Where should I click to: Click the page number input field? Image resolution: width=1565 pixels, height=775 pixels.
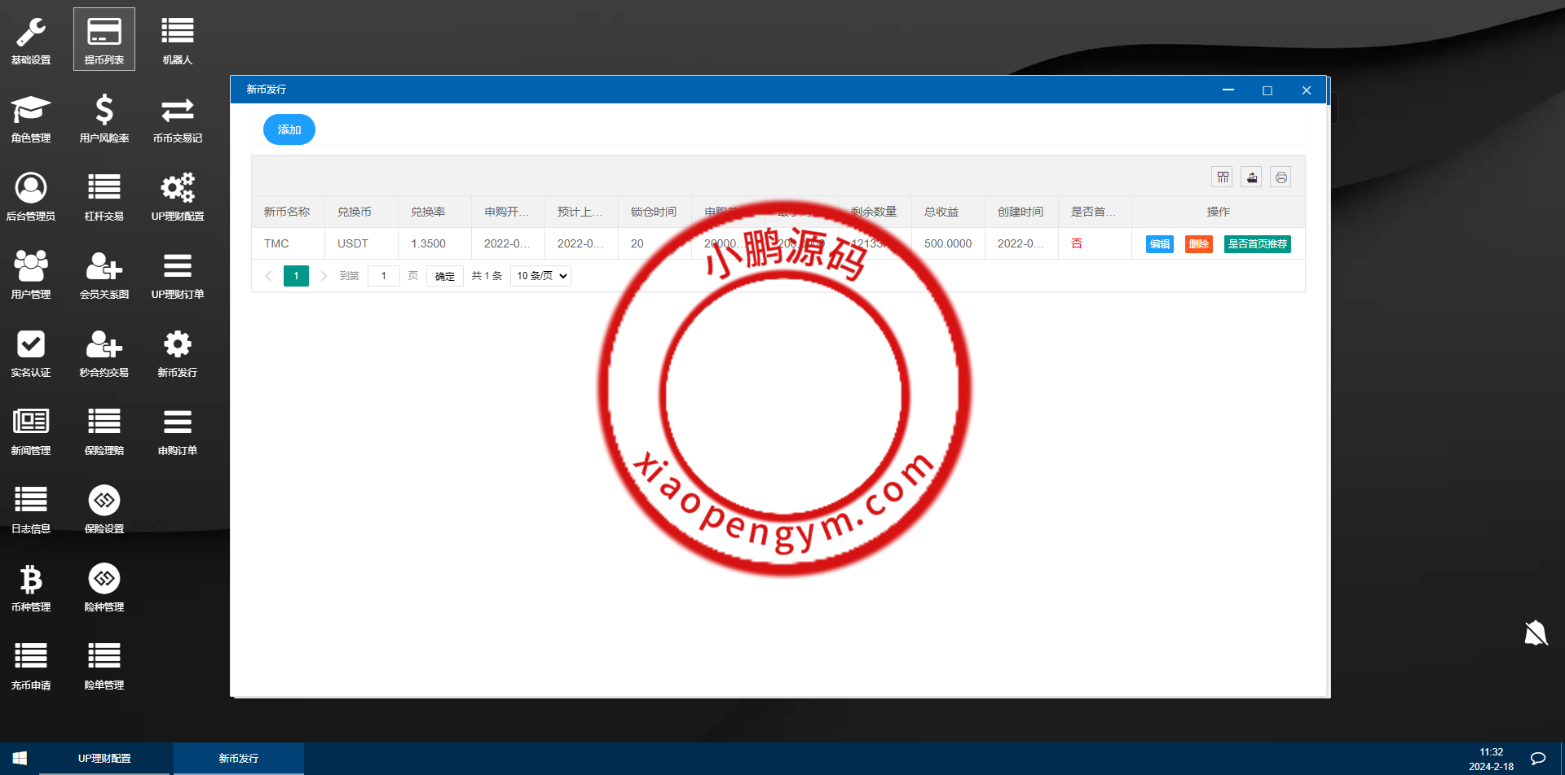[x=383, y=275]
